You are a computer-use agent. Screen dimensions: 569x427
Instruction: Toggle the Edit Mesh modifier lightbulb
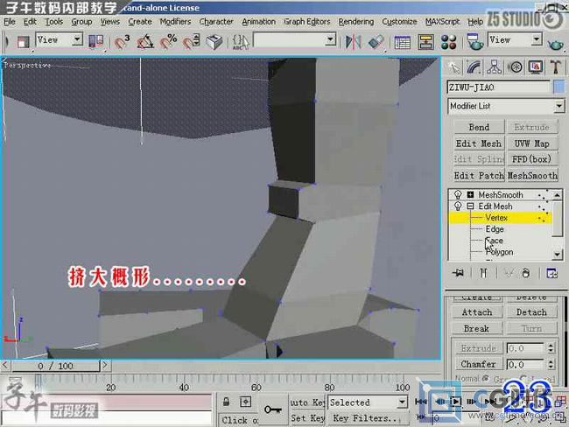456,206
